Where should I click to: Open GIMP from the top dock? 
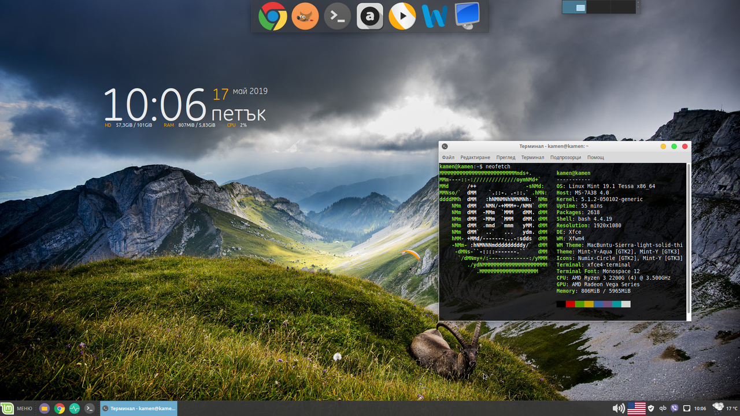tap(305, 16)
